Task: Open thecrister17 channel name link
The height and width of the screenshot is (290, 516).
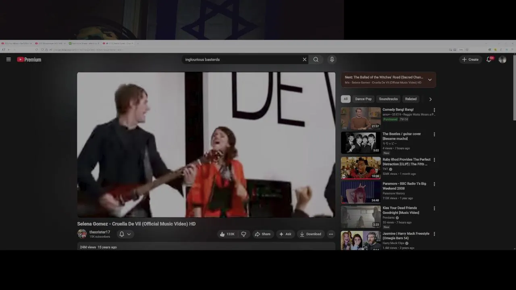Action: (100, 232)
